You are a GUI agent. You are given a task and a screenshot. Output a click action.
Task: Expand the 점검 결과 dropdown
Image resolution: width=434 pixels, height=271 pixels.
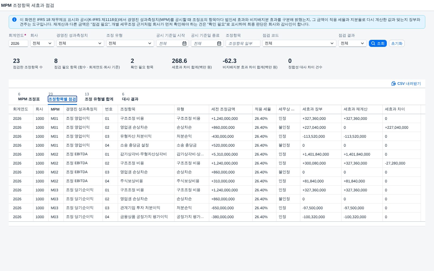(x=353, y=43)
